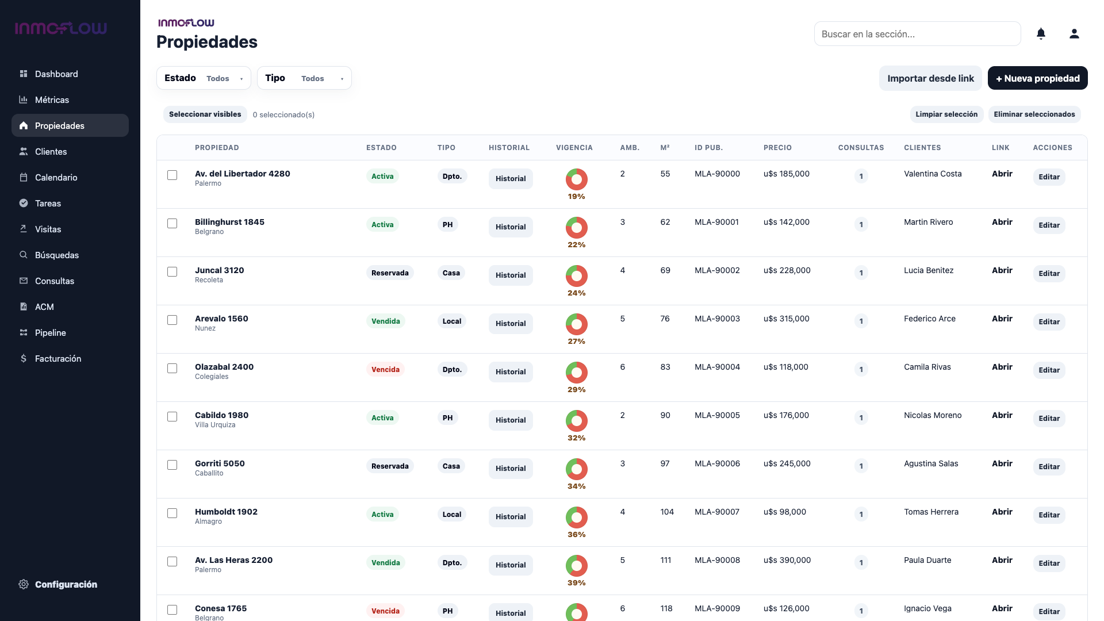The height and width of the screenshot is (621, 1104).
Task: Select checkbox for Cabildo 1980
Action: [172, 416]
